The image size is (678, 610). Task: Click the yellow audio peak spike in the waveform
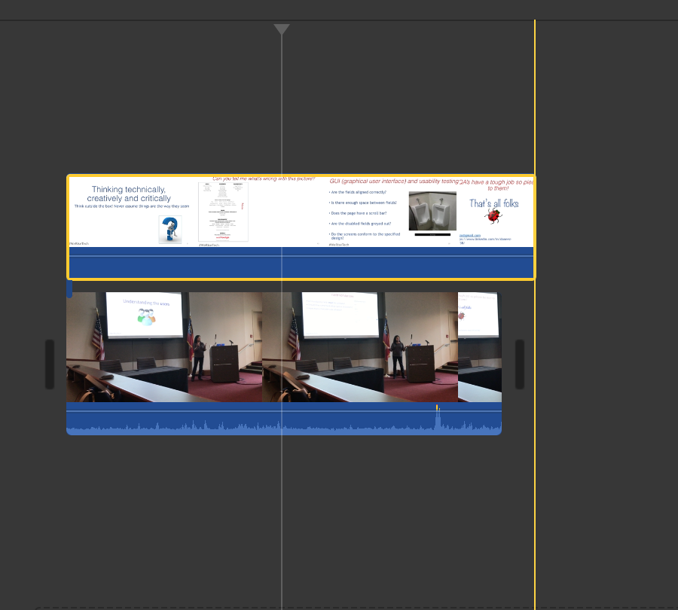pyautogui.click(x=438, y=408)
